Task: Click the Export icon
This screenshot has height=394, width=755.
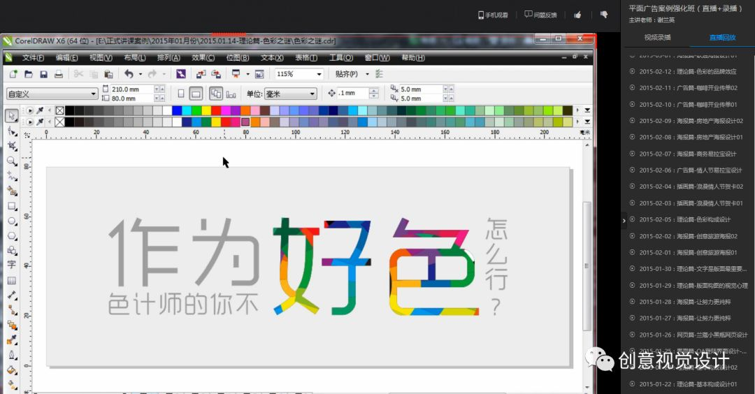Action: click(x=216, y=74)
